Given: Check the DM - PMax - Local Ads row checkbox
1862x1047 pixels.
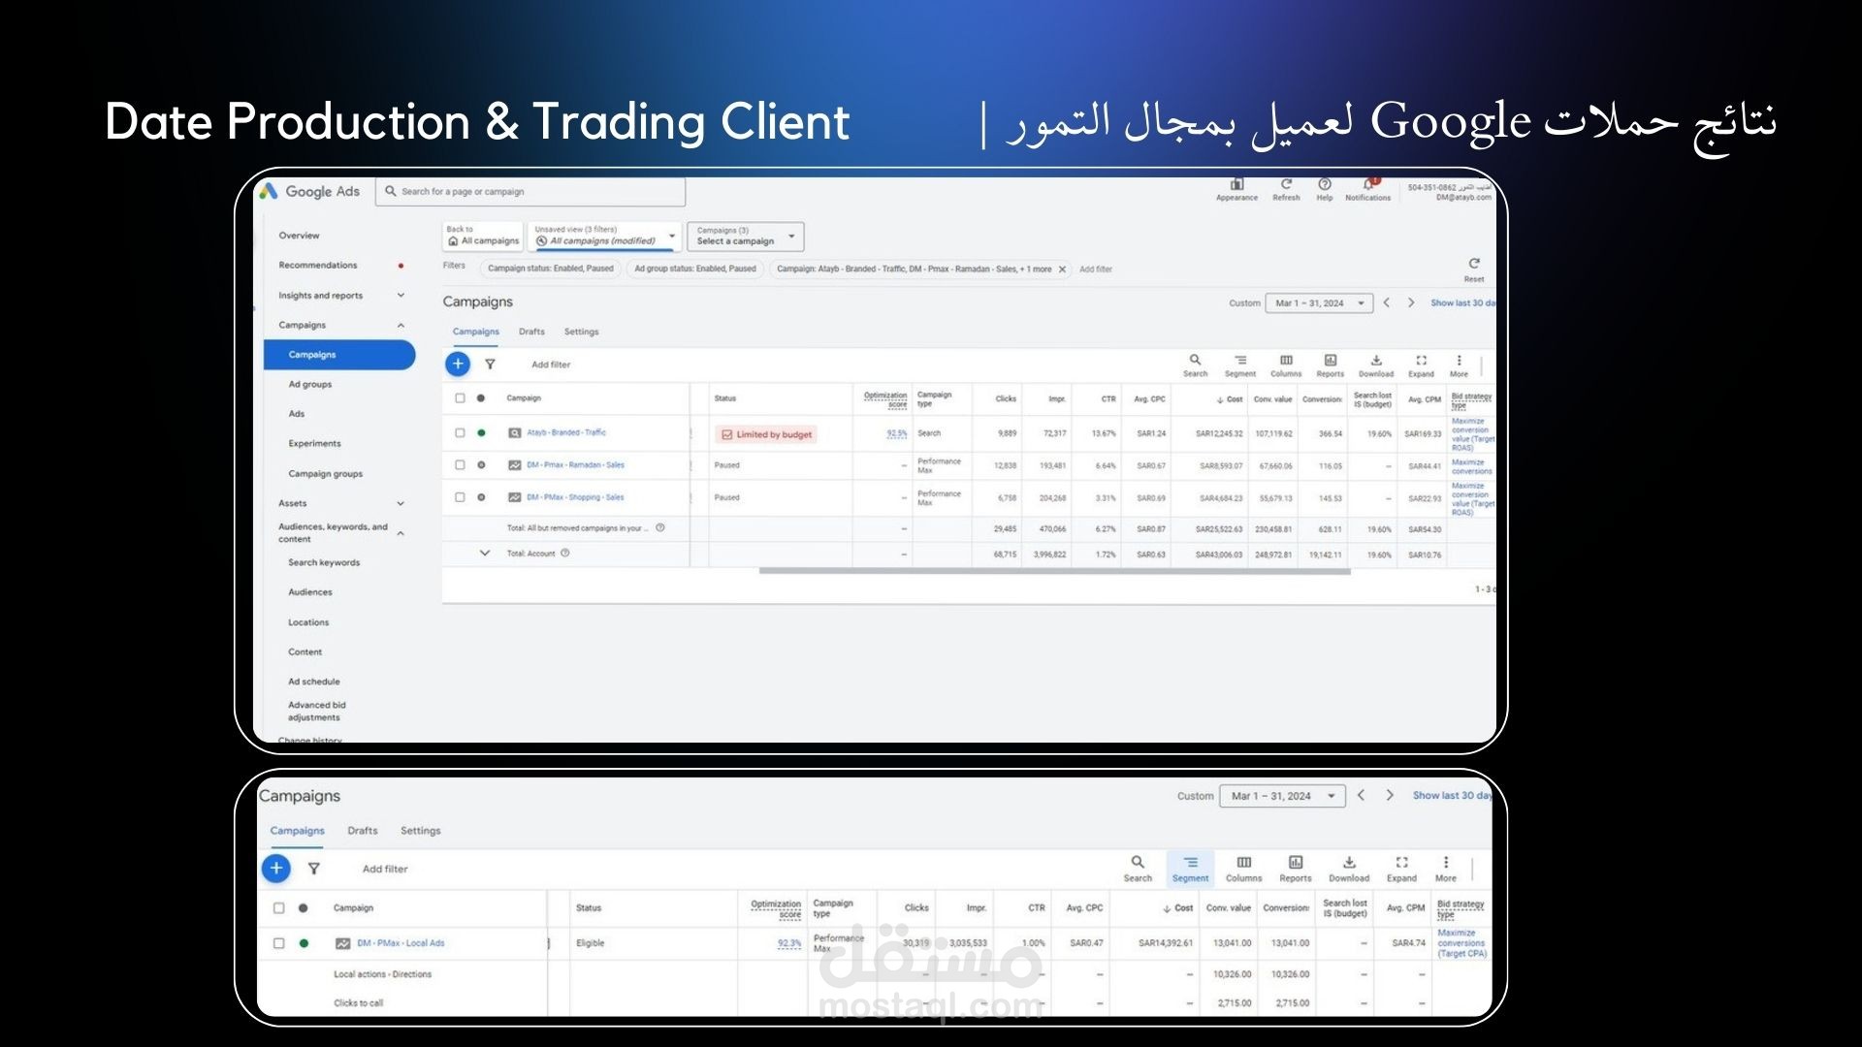Looking at the screenshot, I should point(279,943).
